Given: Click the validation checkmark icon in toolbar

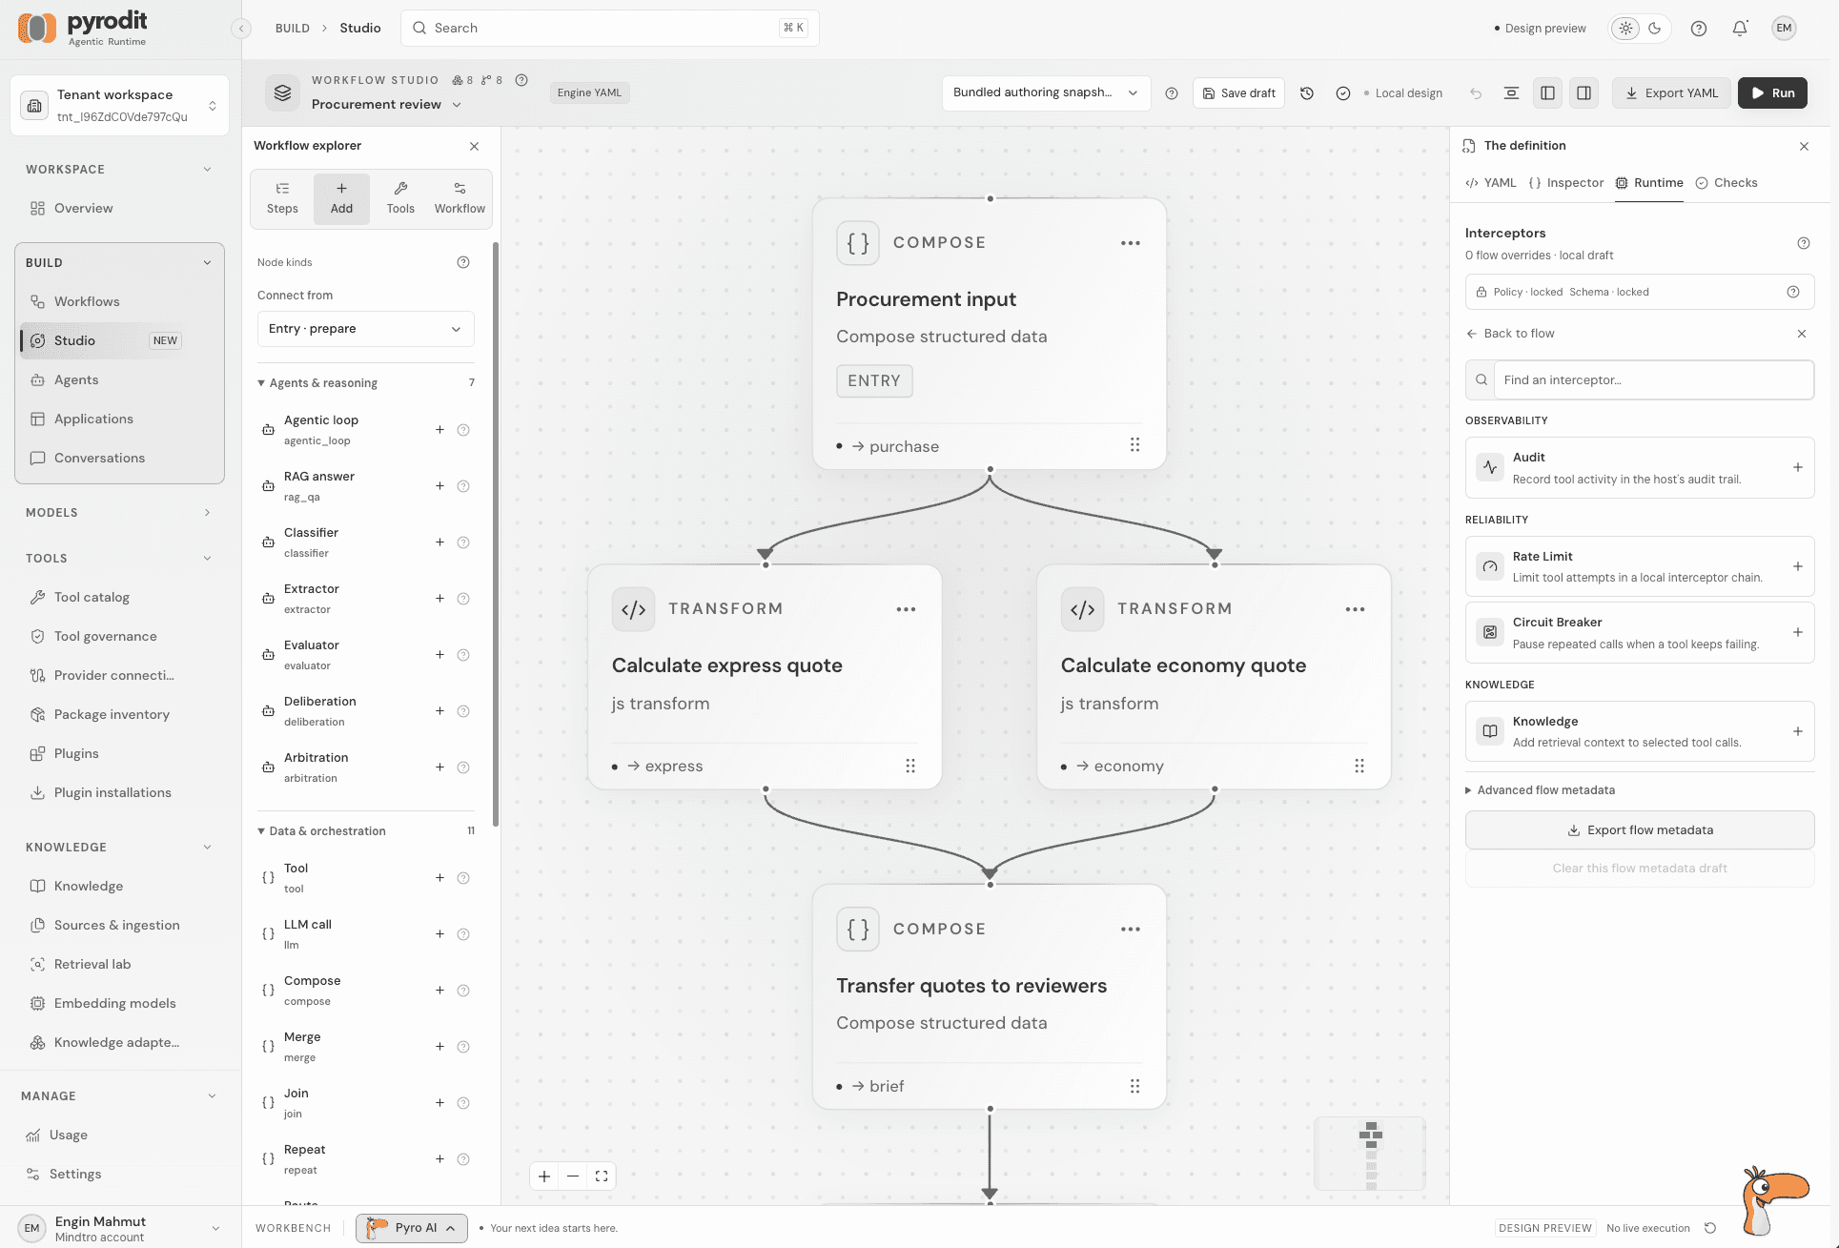Looking at the screenshot, I should point(1343,93).
